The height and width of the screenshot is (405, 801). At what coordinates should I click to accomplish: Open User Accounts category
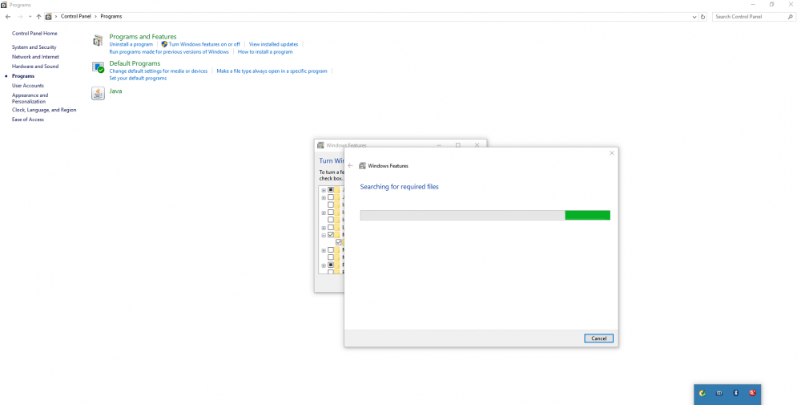28,85
